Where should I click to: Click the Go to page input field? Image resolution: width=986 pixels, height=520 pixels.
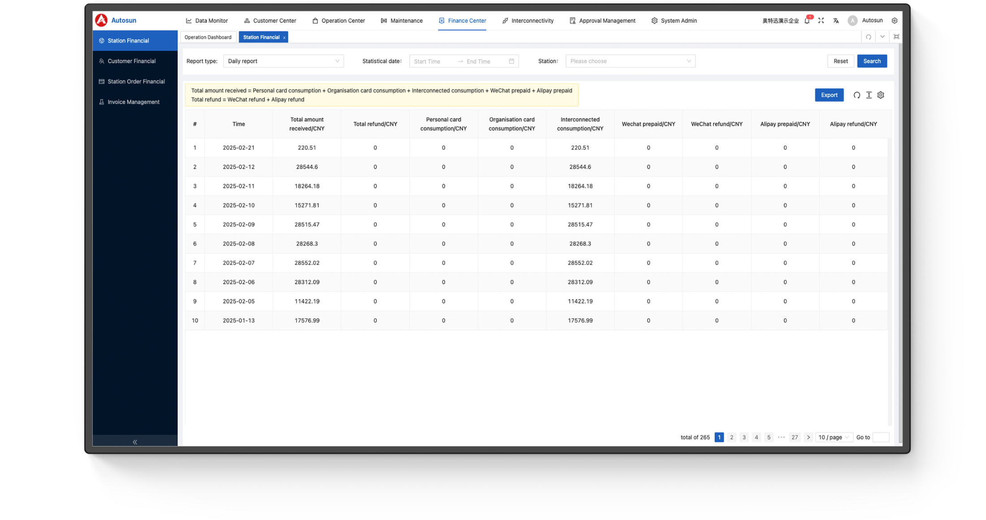coord(880,437)
